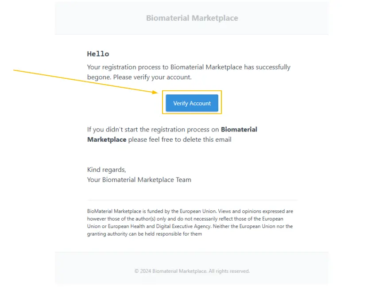Click the disclaimer line 'granting authority can be held responsible'
This screenshot has width=387, height=290.
click(x=144, y=234)
